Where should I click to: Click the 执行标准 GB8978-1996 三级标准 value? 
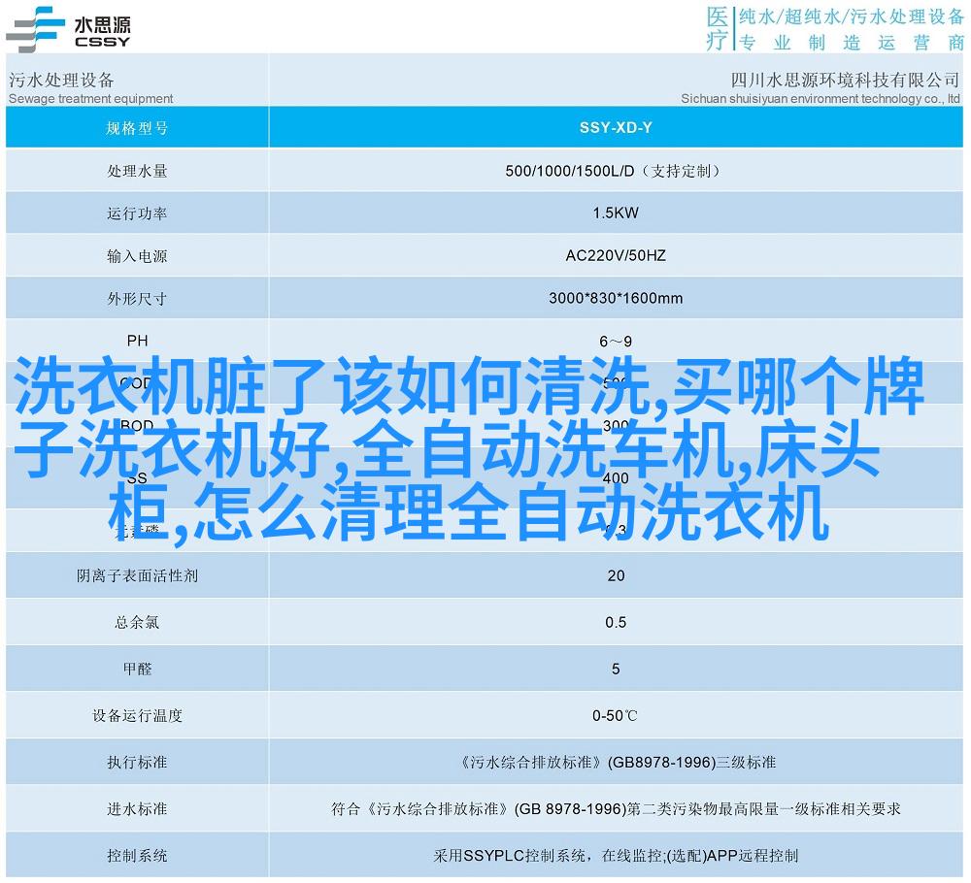[616, 763]
